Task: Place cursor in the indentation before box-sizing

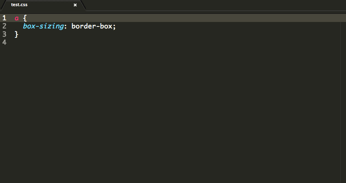Action: point(19,26)
